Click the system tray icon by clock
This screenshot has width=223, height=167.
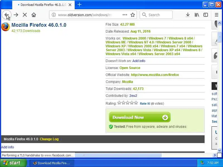[x=202, y=163]
